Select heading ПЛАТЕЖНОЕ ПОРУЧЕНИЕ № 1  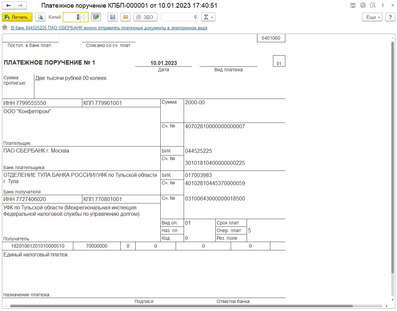pos(49,63)
